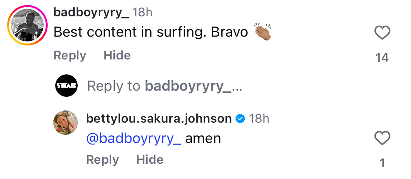Click the 'Best content in surfing. Bravo' text
The image size is (411, 179).
tap(151, 32)
